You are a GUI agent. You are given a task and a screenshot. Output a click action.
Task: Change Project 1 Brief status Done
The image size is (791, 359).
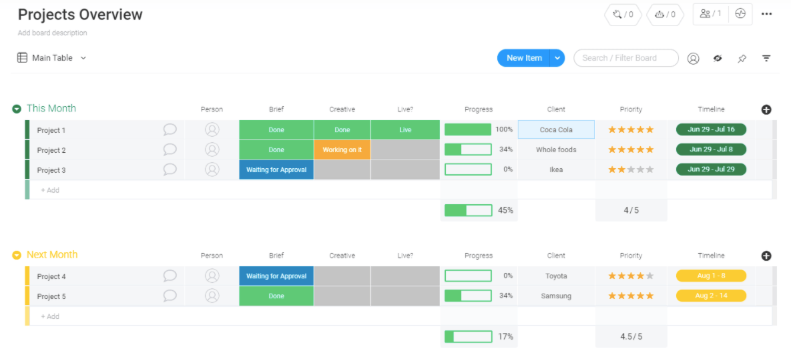click(276, 129)
